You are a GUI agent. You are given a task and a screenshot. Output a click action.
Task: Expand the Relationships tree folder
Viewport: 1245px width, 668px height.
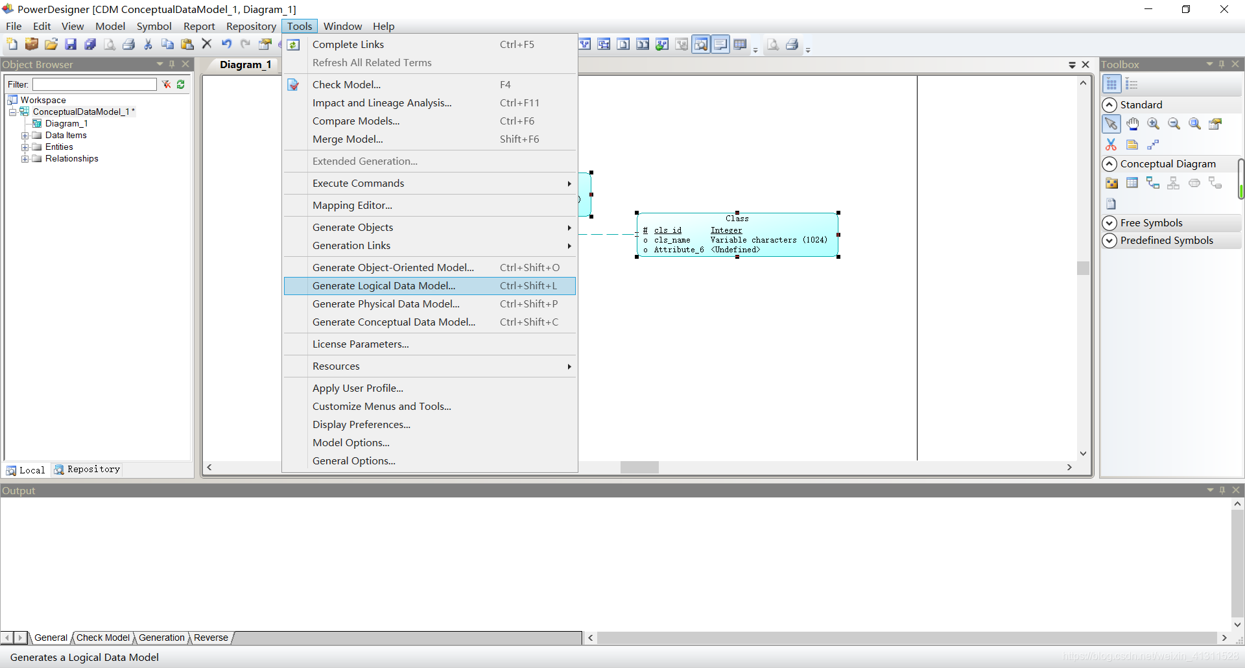point(25,159)
